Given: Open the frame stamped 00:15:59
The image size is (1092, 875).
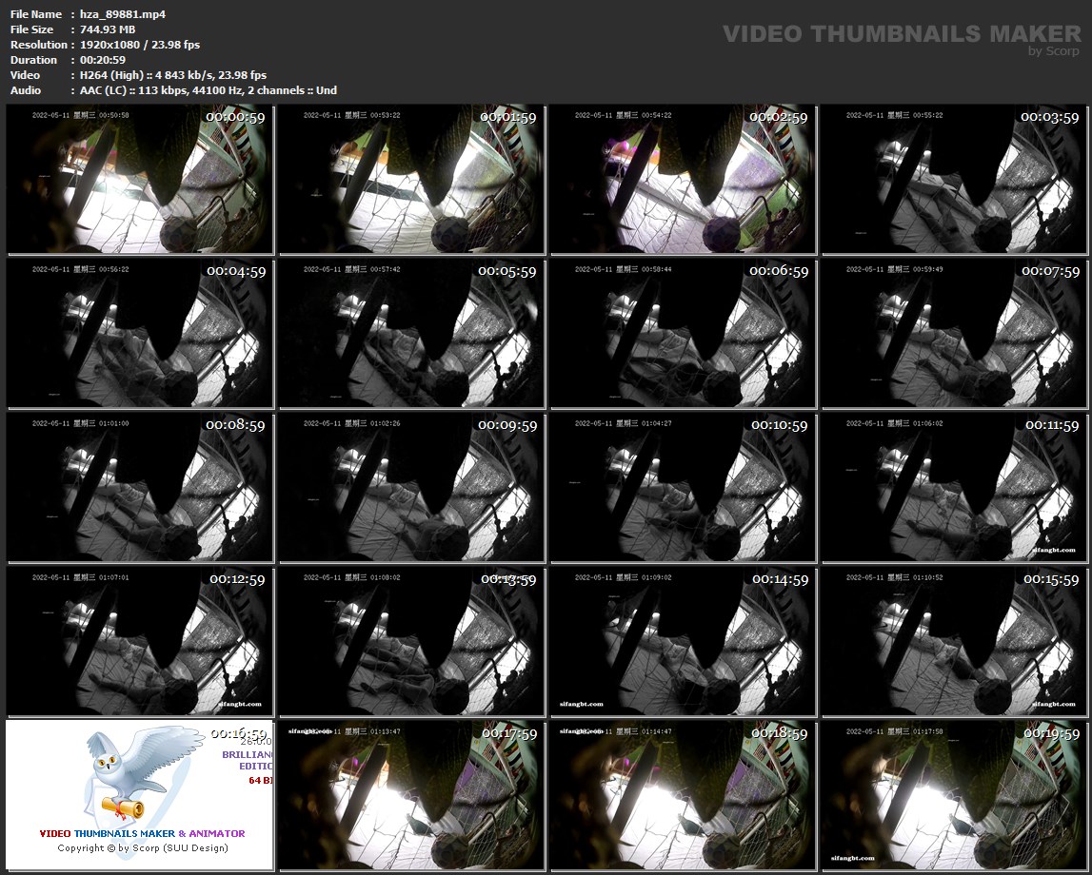Looking at the screenshot, I should point(954,642).
